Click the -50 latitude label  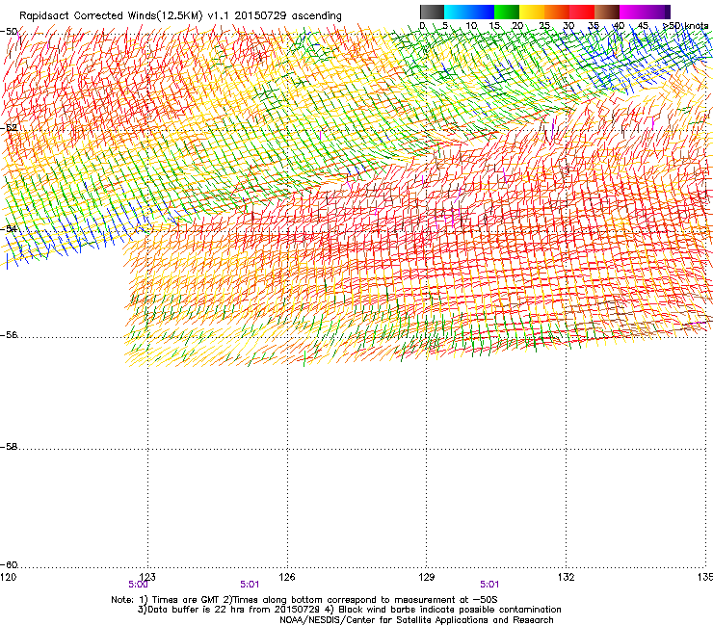pos(9,32)
